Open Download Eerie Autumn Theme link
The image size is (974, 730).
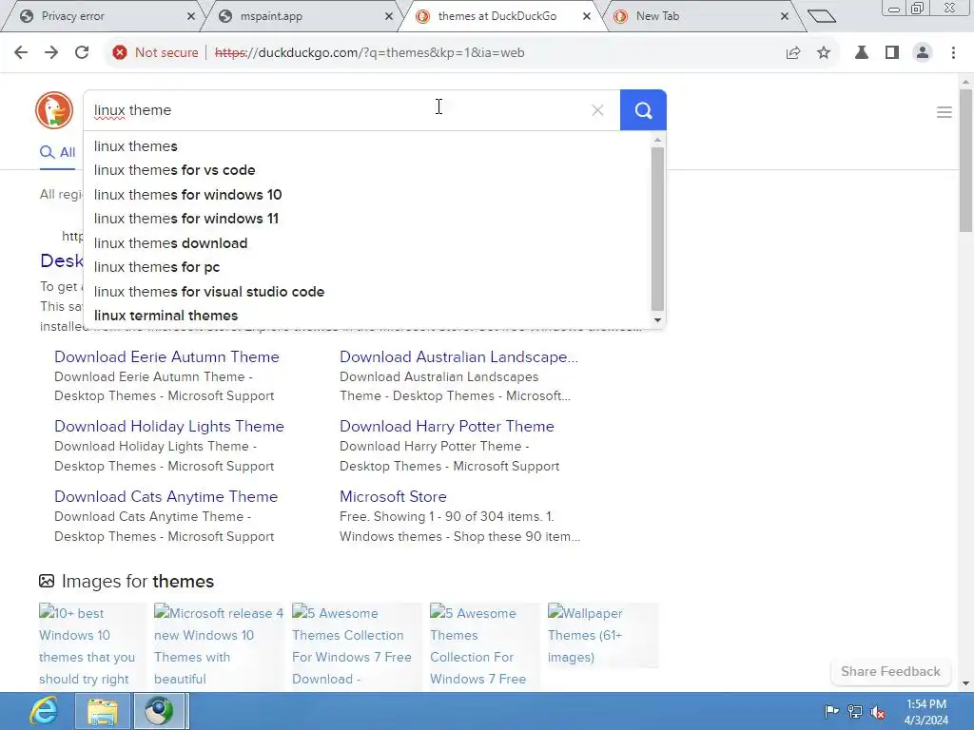click(x=166, y=357)
